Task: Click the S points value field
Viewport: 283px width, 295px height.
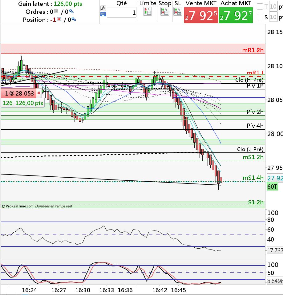Action: pos(273,17)
